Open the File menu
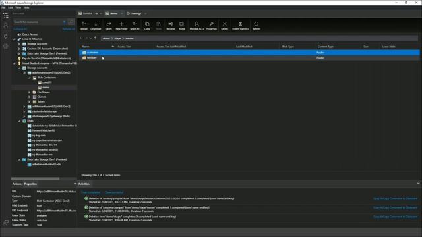 click(3, 7)
